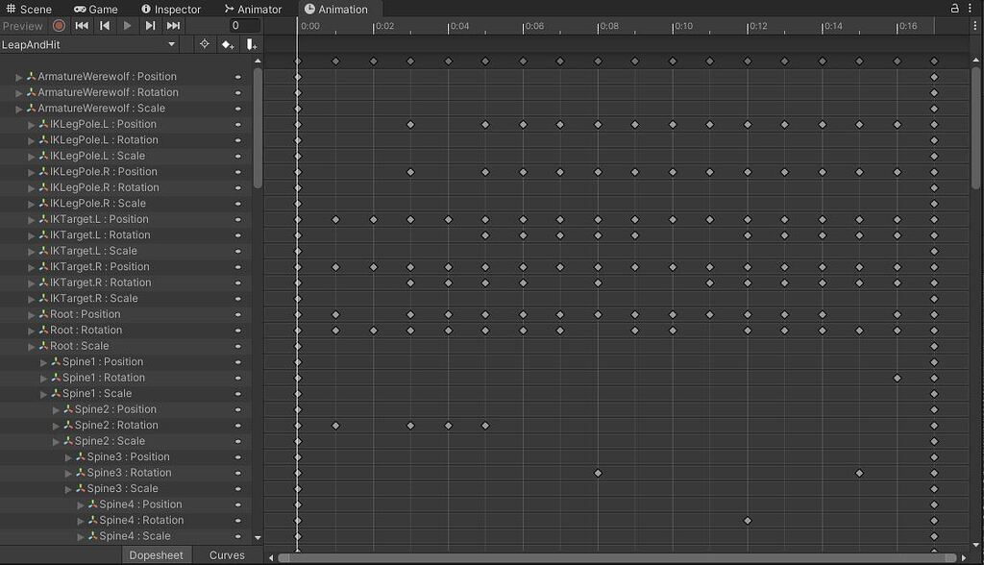This screenshot has height=565, width=984.
Task: Switch to the Curves view
Action: coord(227,554)
